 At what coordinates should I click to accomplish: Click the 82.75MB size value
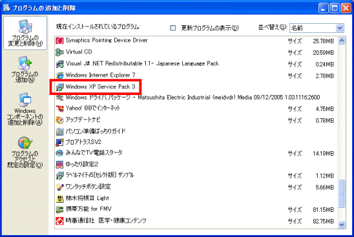coord(323,222)
